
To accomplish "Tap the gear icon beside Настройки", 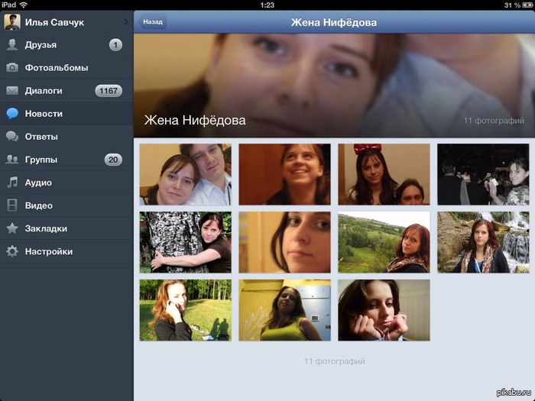I will coord(12,251).
